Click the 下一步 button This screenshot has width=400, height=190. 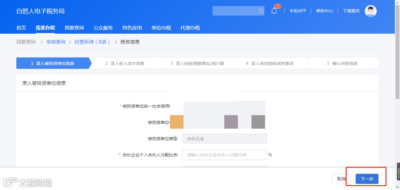[x=367, y=179]
